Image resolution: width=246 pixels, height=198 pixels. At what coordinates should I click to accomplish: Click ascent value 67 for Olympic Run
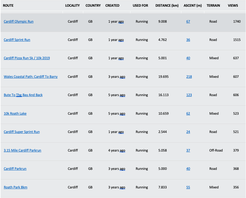188,21
